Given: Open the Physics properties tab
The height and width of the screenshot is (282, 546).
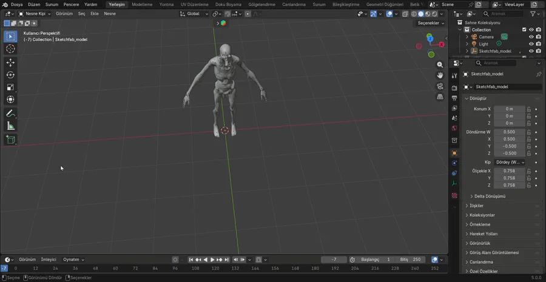Looking at the screenshot, I should [x=454, y=163].
